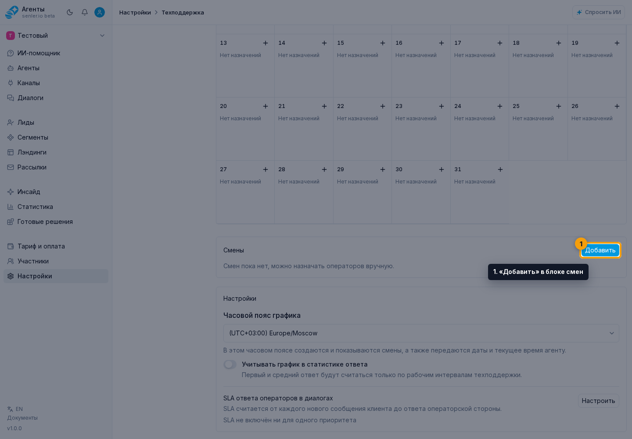
Task: Go to Настройки breadcrumb
Action: pos(135,12)
